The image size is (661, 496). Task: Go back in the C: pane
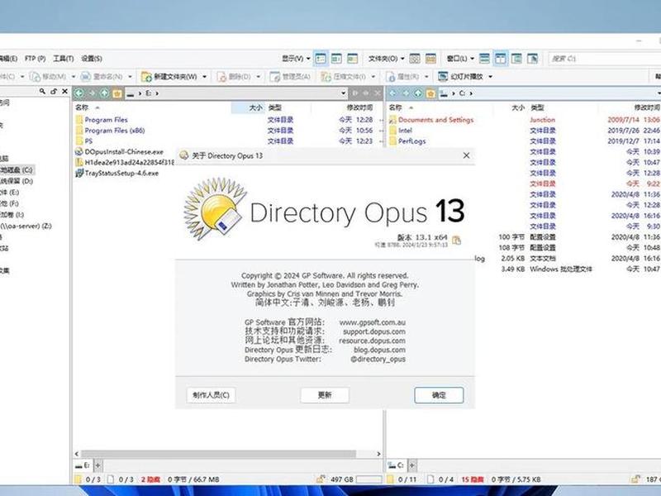[x=393, y=93]
